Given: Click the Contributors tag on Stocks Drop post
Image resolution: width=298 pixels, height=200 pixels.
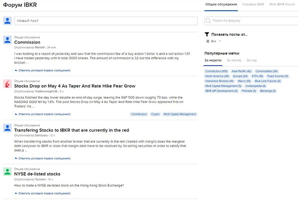Looking at the screenshot, I should click(x=139, y=114).
